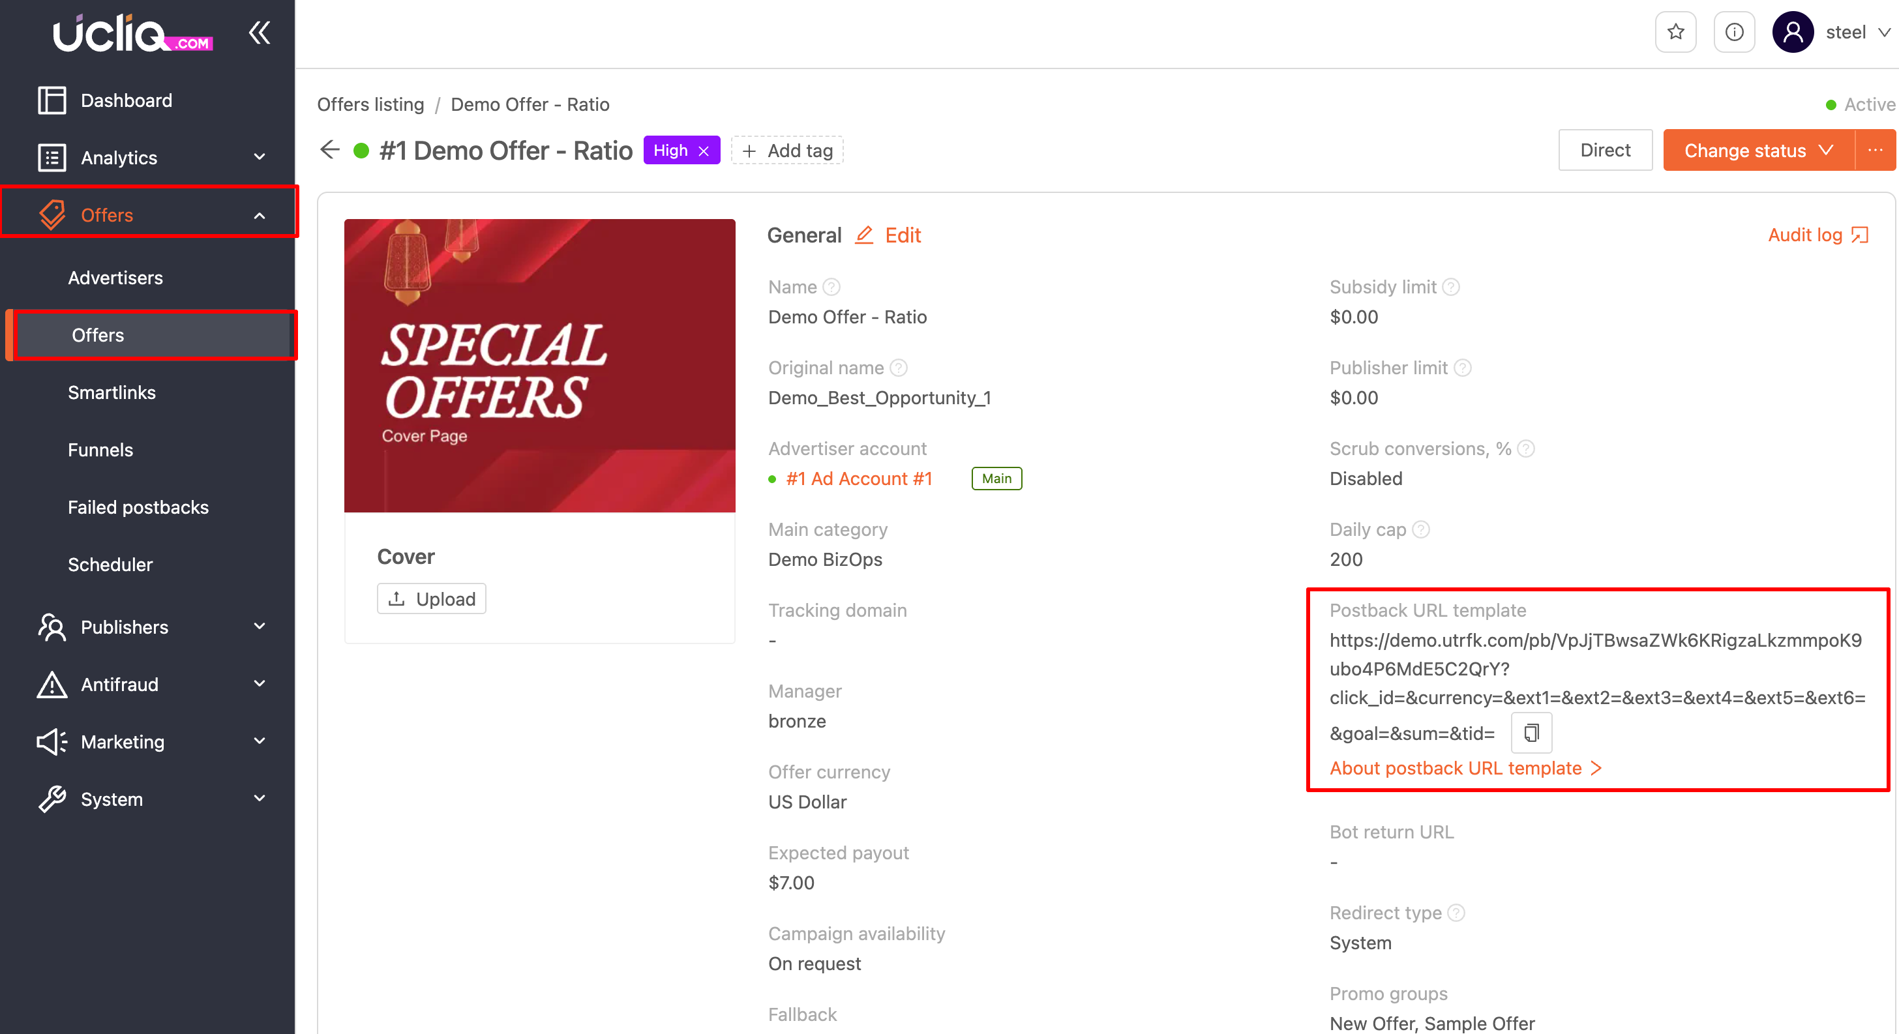Image resolution: width=1899 pixels, height=1034 pixels.
Task: Click the Add tag button
Action: point(786,151)
